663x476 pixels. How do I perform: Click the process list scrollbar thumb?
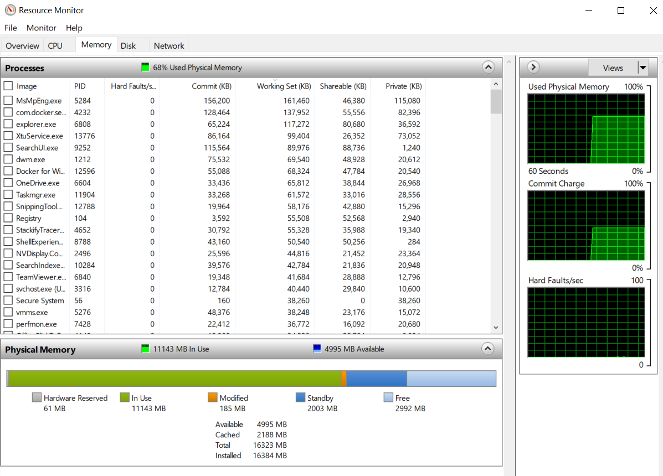(x=496, y=102)
